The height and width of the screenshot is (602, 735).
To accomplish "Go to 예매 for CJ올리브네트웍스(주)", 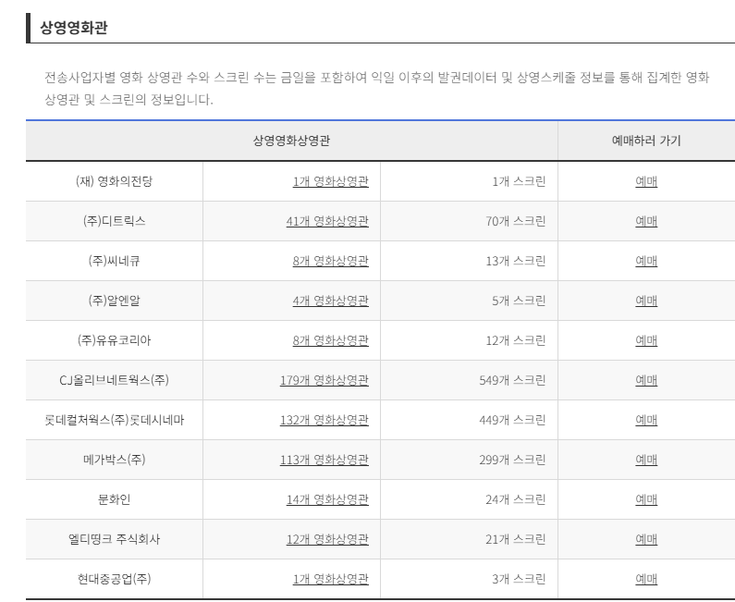I will [646, 380].
